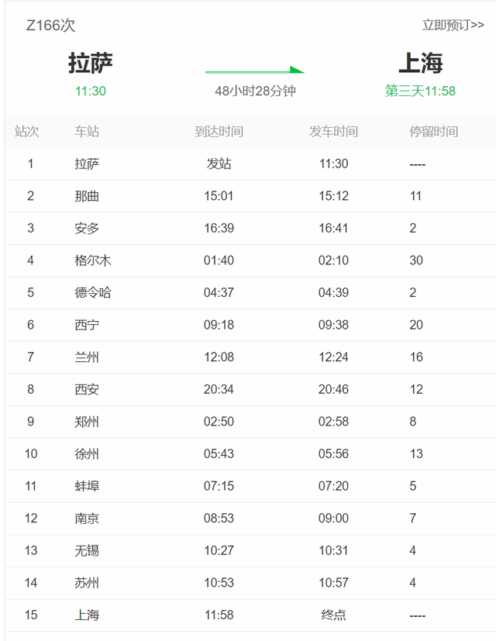
Task: Select the Z166次 train number title
Action: [x=50, y=26]
